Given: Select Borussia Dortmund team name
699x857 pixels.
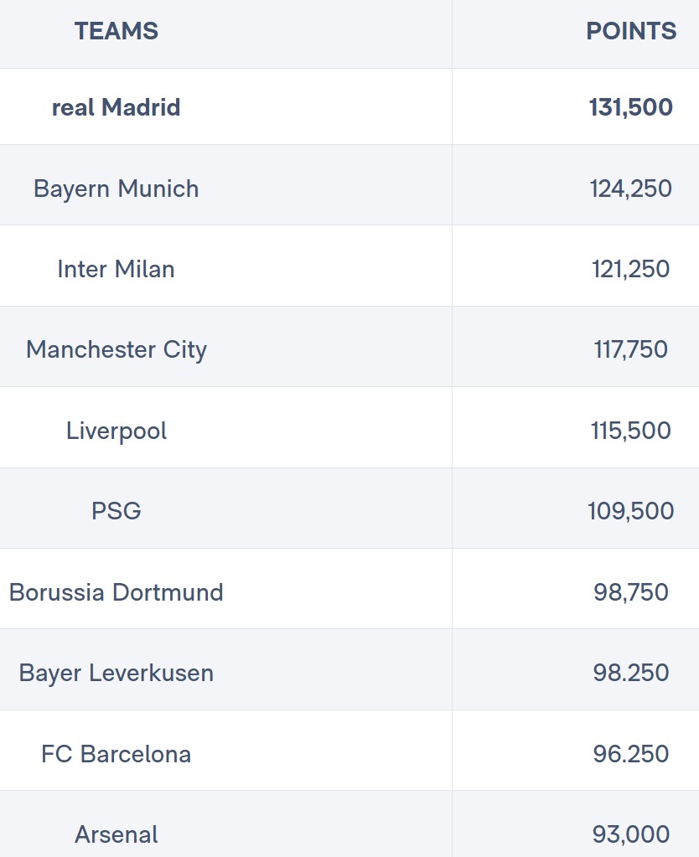Looking at the screenshot, I should click(116, 592).
